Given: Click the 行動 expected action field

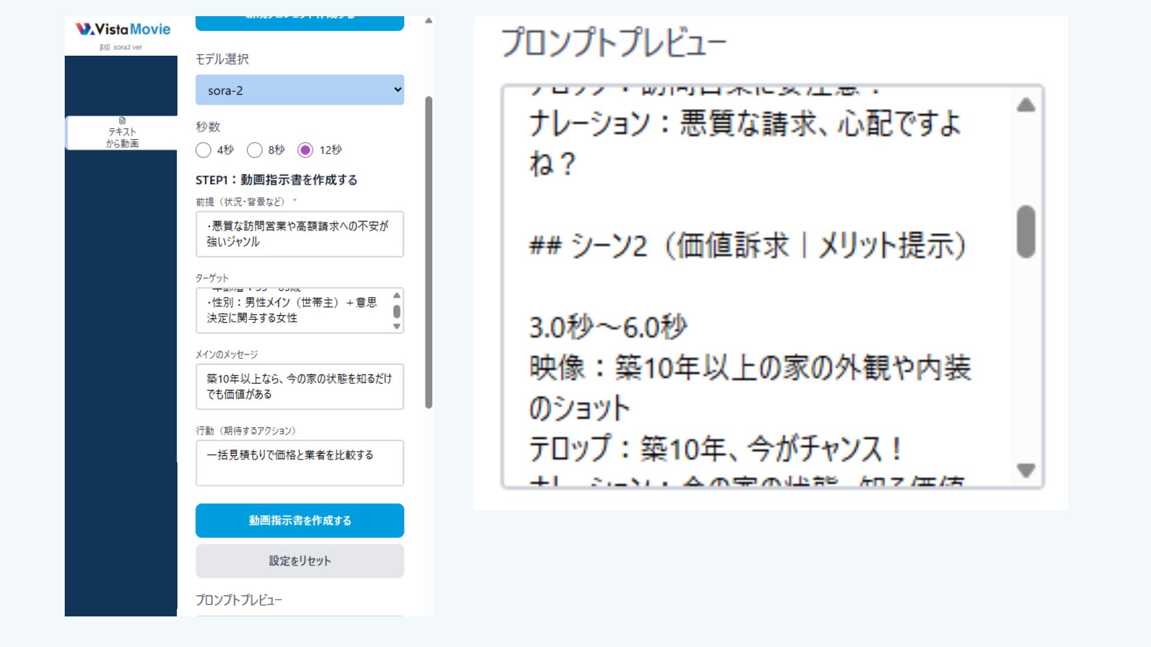Looking at the screenshot, I should 299,462.
